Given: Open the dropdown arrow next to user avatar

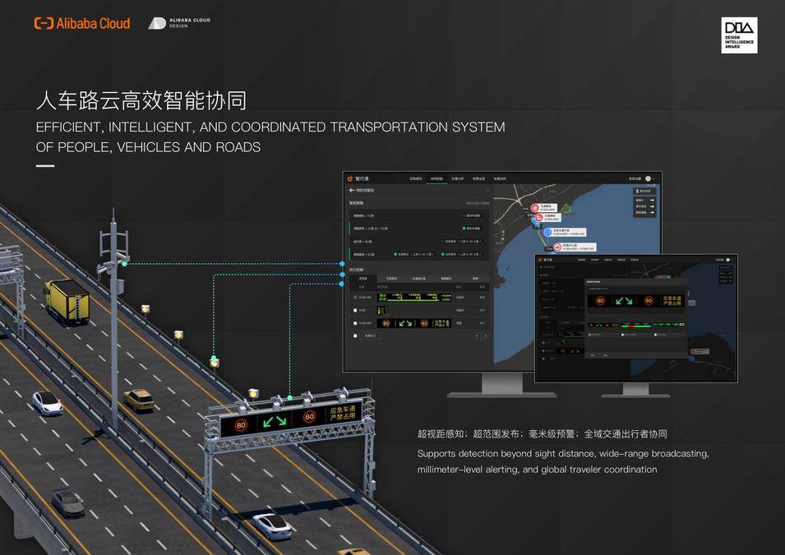Looking at the screenshot, I should [655, 178].
